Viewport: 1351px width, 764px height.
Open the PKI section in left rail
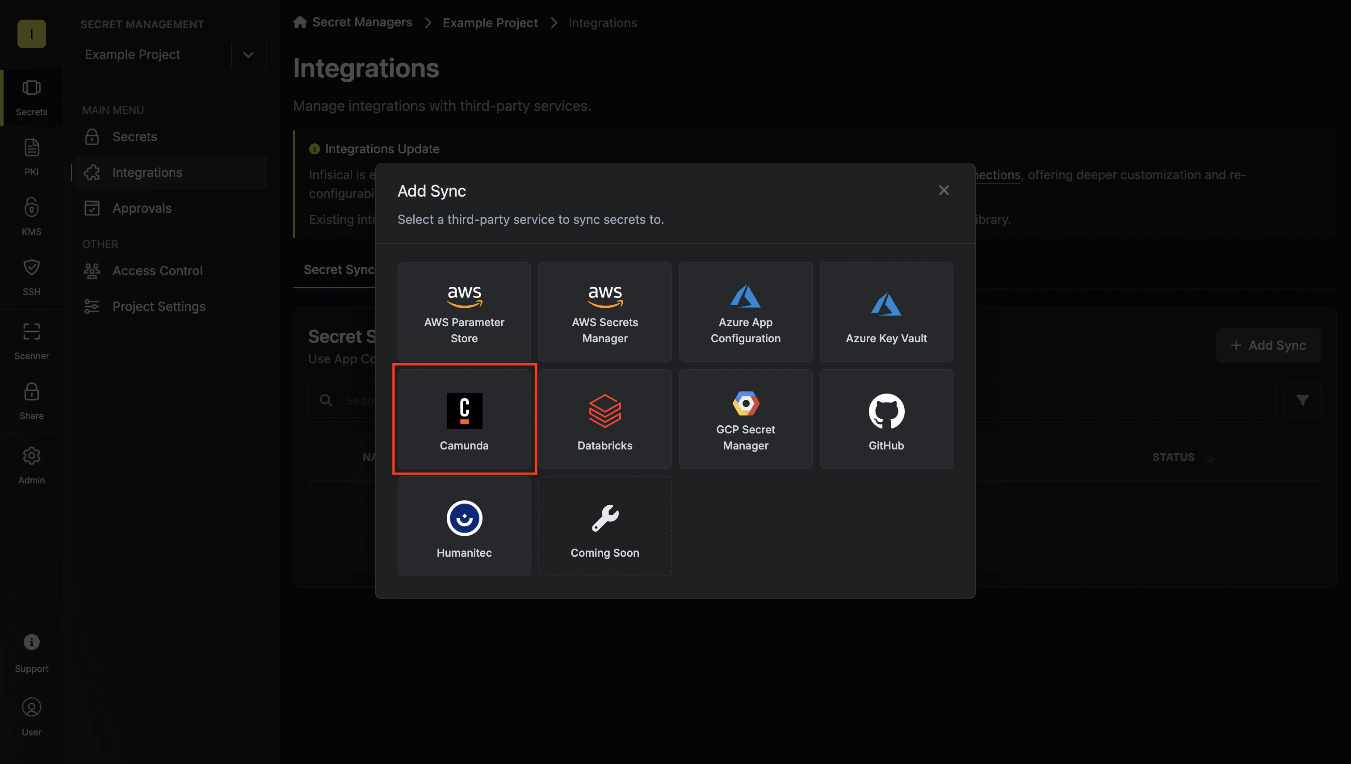31,157
